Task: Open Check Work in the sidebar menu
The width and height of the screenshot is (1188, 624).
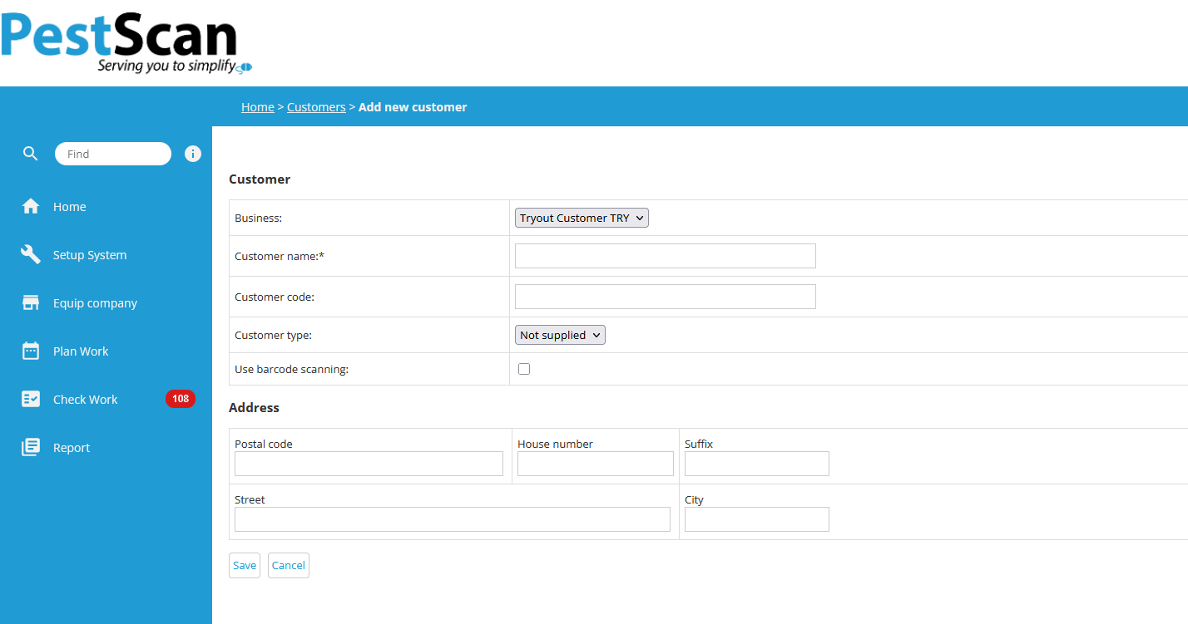Action: point(86,400)
